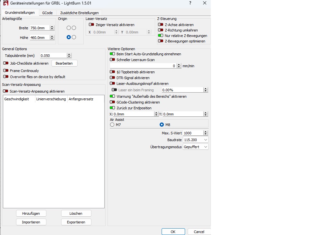Adjust the Endposition Y stepper

click(x=206, y=114)
